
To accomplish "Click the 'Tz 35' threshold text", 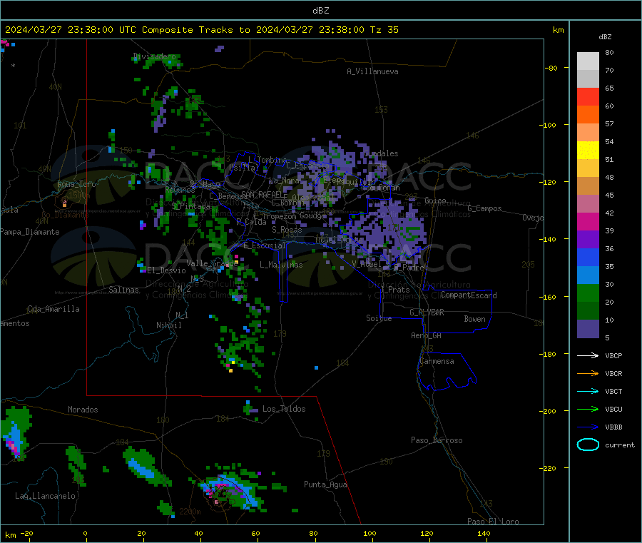I will click(x=384, y=30).
